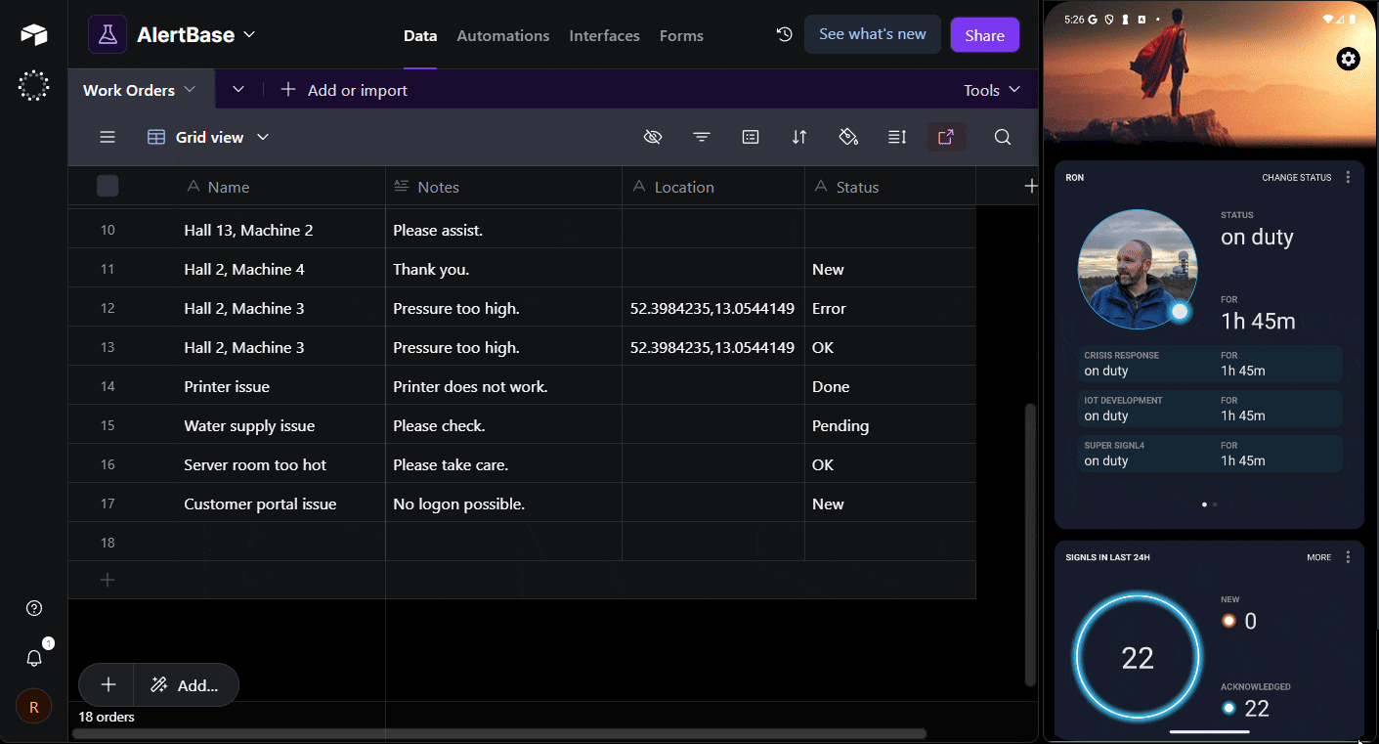Open the Hide fields eye icon

[x=653, y=137]
